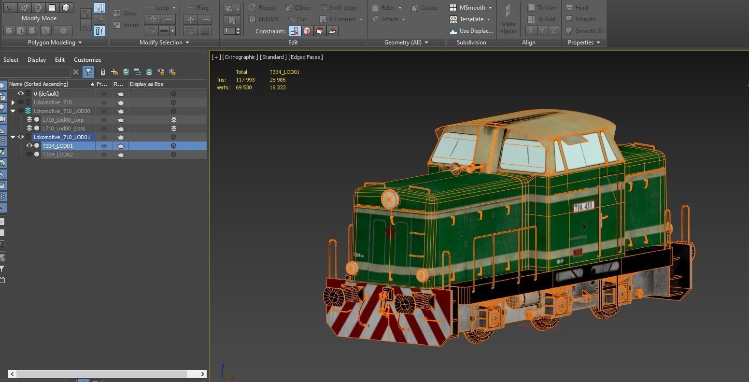Image resolution: width=749 pixels, height=382 pixels.
Task: Click Smooth in Properties panel
Action: pyautogui.click(x=580, y=19)
